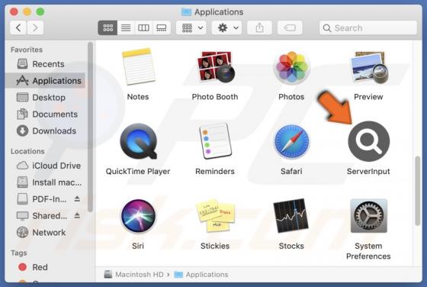This screenshot has width=427, height=287.
Task: Zoom the window with green button
Action: (40, 11)
